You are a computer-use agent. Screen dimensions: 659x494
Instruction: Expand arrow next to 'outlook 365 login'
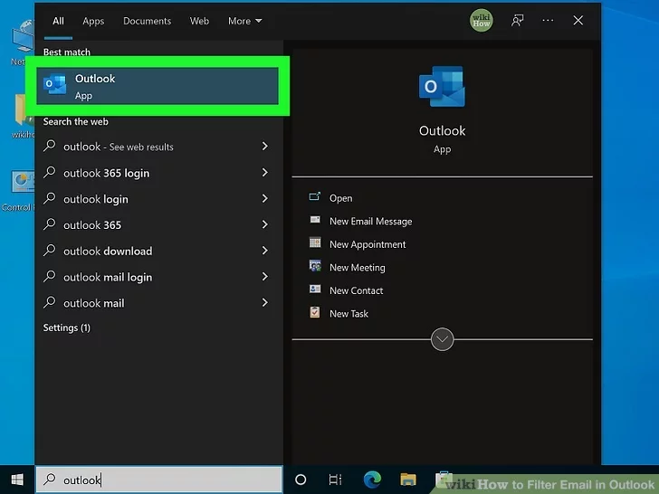264,172
